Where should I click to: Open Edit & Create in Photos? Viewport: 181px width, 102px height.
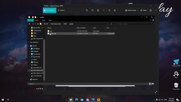point(131,10)
